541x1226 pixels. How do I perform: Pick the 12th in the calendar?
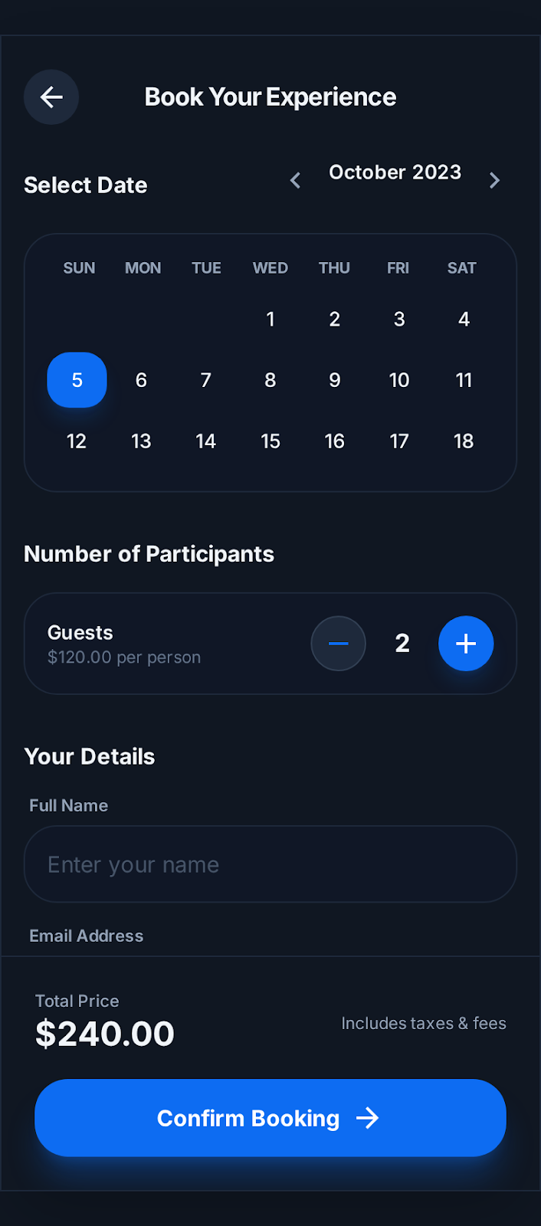(77, 441)
